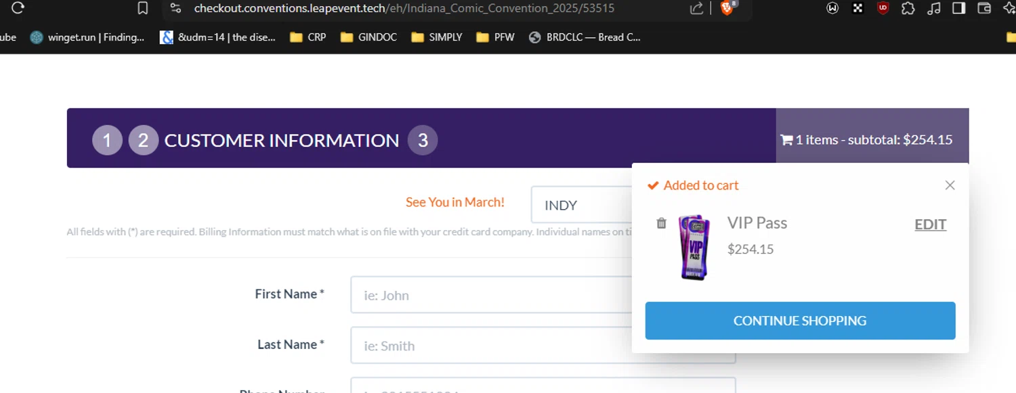The height and width of the screenshot is (393, 1016).
Task: Click the 'VIP Pass' item name
Action: tap(757, 223)
